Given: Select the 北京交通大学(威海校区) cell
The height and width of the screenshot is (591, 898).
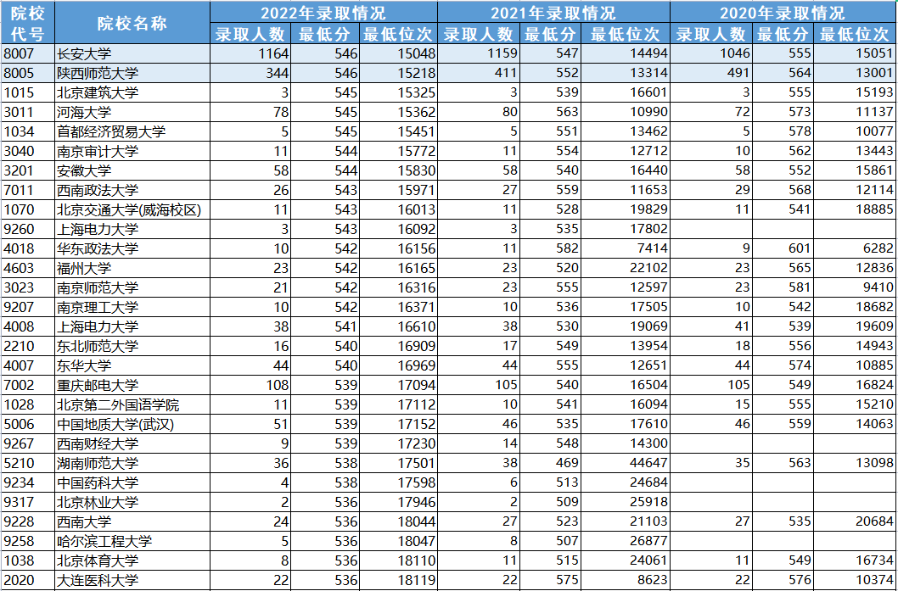Looking at the screenshot, I should 132,210.
